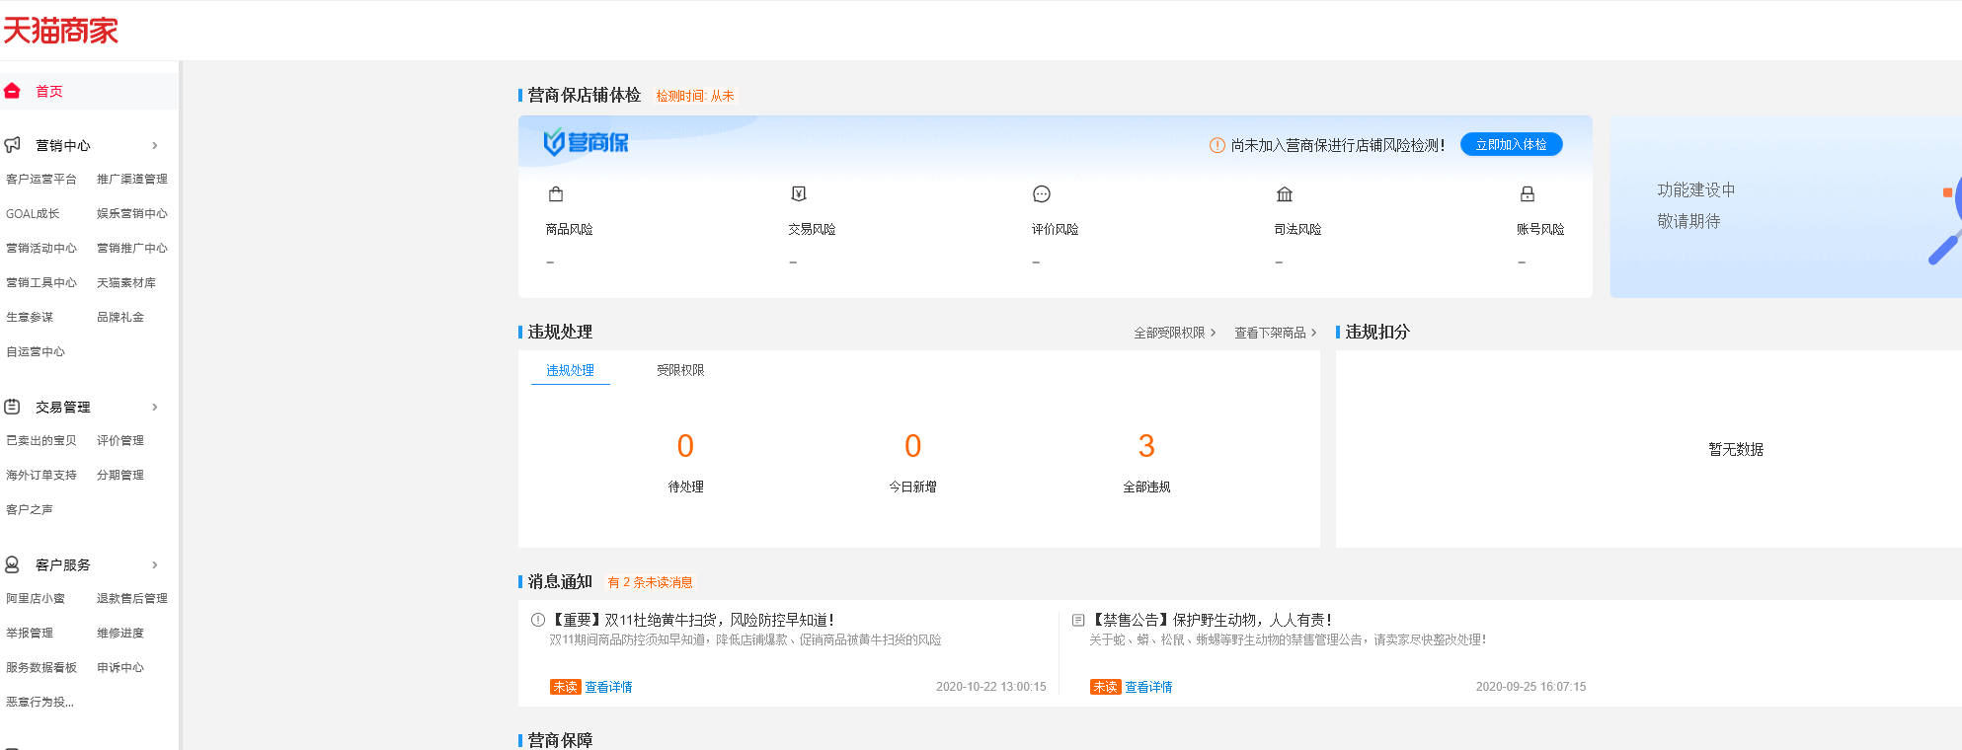Image resolution: width=1962 pixels, height=750 pixels.
Task: Open 客户运营平台 in the sidebar
Action: 41,179
